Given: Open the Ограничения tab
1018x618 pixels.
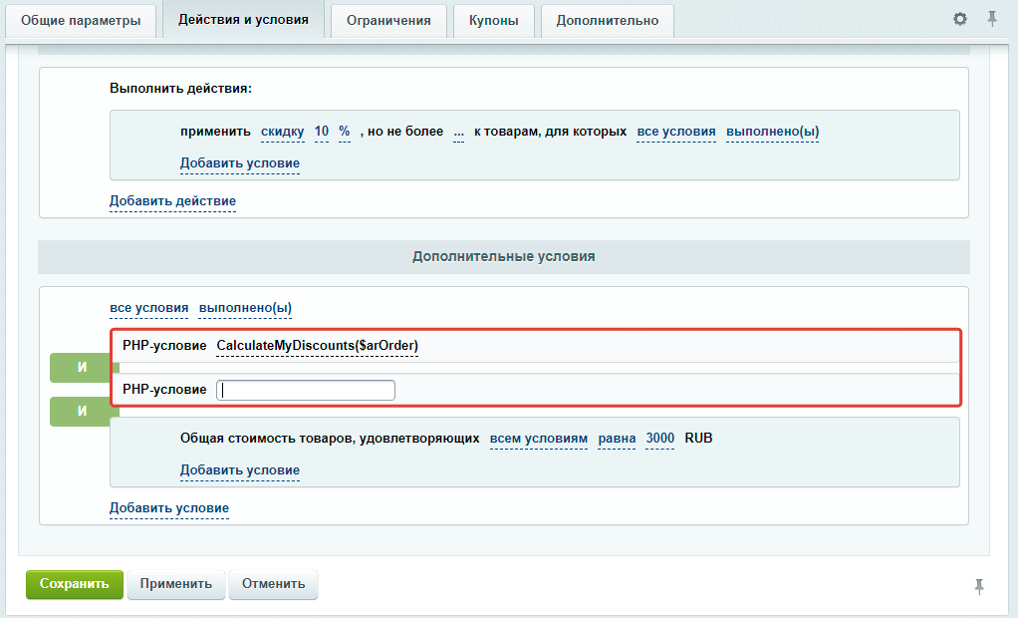Looking at the screenshot, I should (x=387, y=19).
